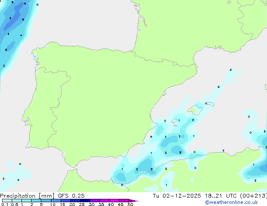The image size is (267, 206).
Task: Click the 0.1 to 0.5 mm legend swatch
Action: click(x=7, y=201)
